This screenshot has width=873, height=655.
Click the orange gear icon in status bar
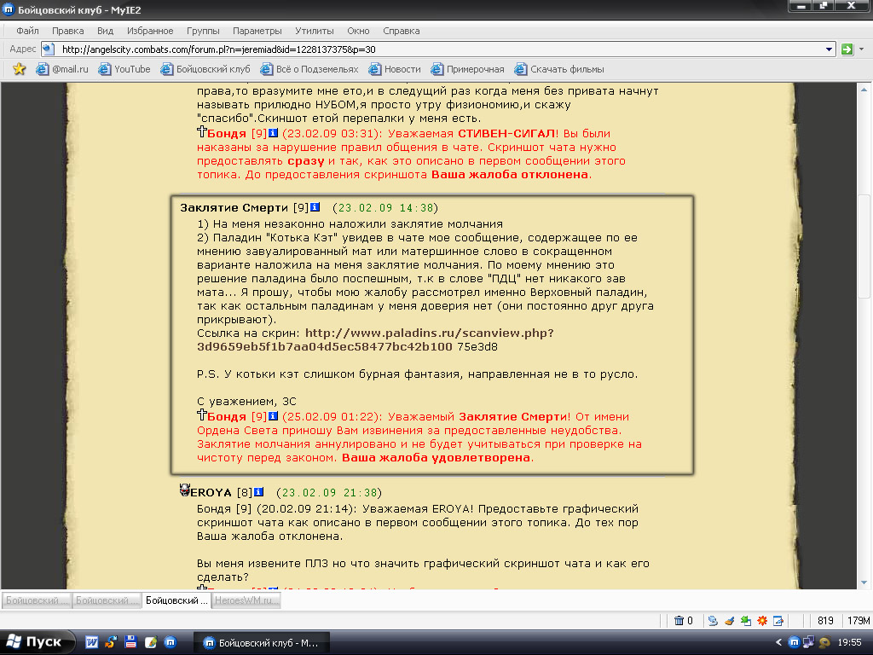(763, 620)
